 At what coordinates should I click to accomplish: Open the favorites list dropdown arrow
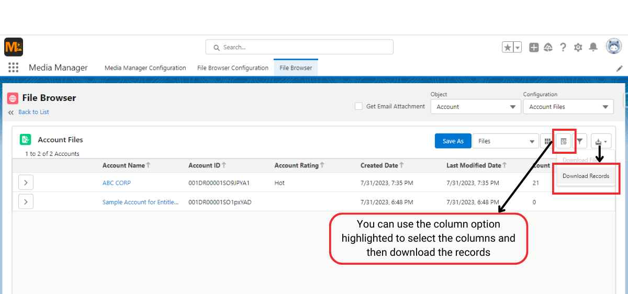pyautogui.click(x=518, y=48)
